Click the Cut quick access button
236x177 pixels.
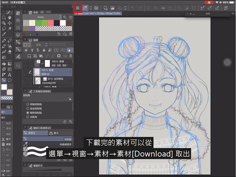7,139
